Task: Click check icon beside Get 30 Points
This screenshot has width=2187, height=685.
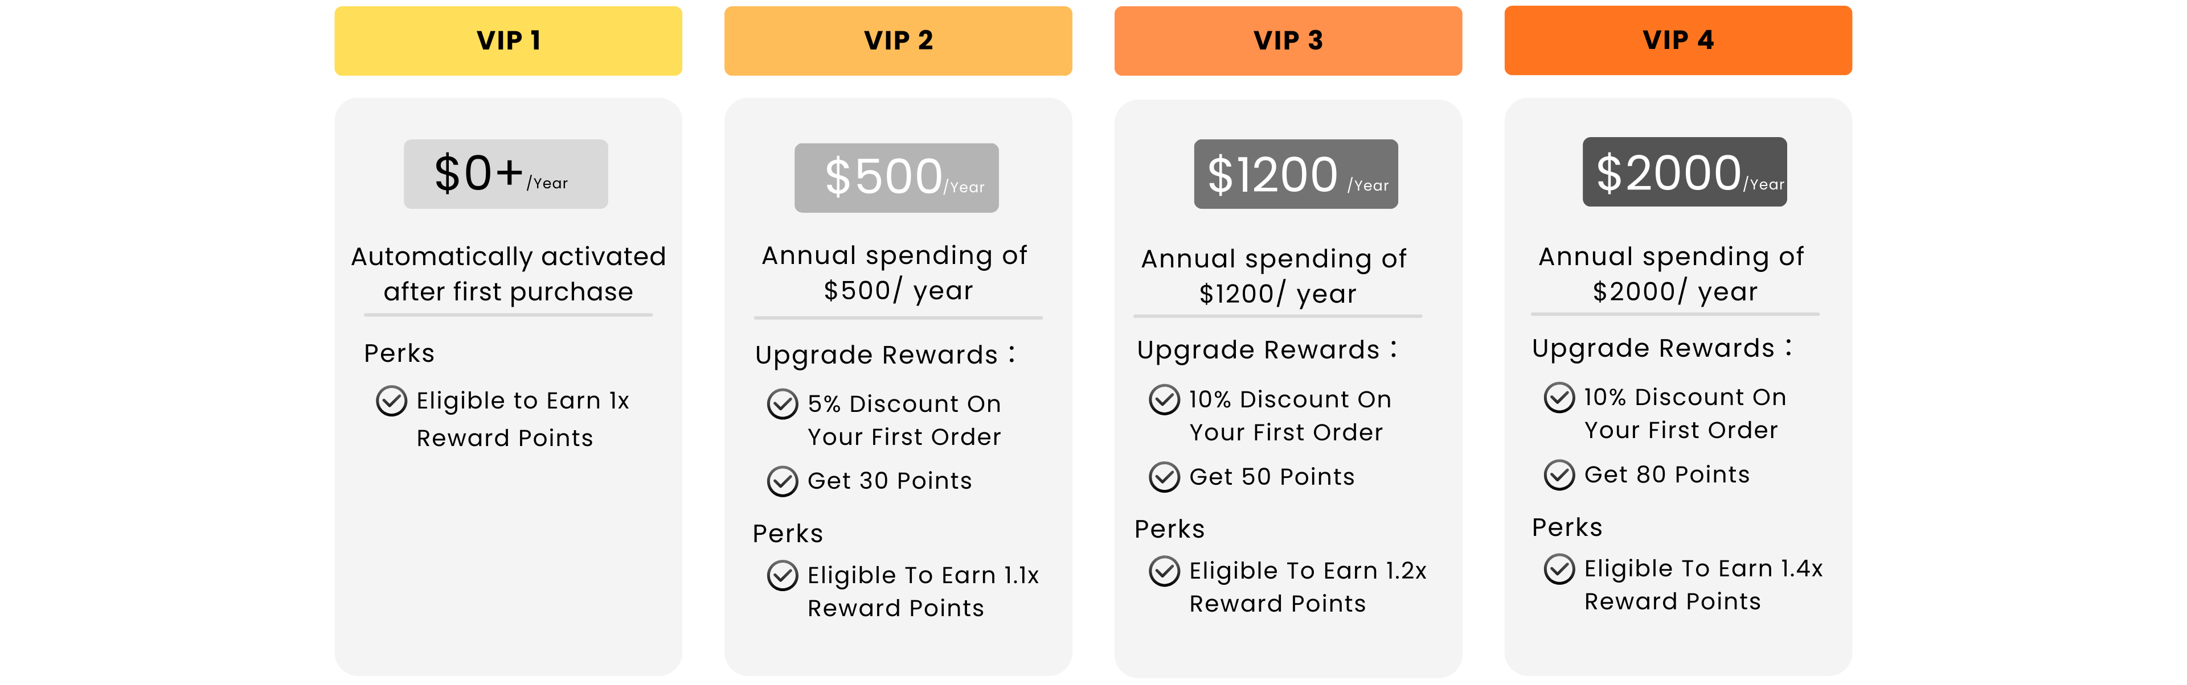Action: pos(782,481)
